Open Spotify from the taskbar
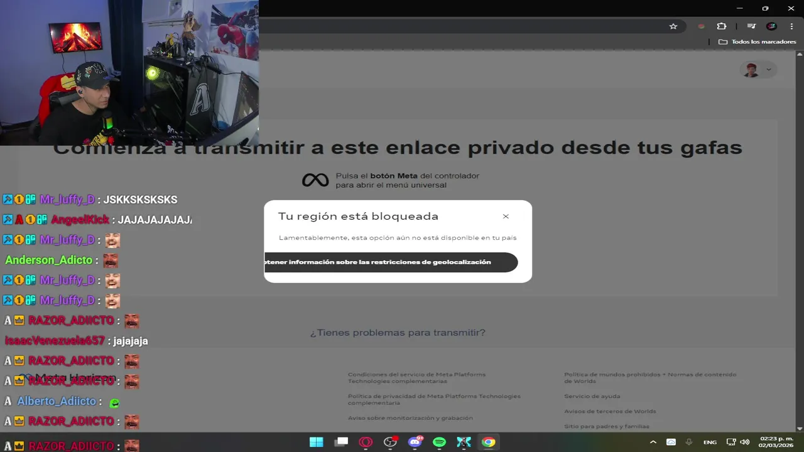 click(x=439, y=442)
